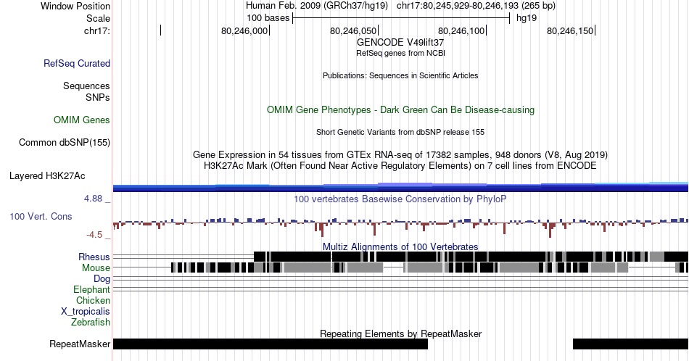Select the Dog alignment label
The image size is (689, 361).
coord(102,279)
